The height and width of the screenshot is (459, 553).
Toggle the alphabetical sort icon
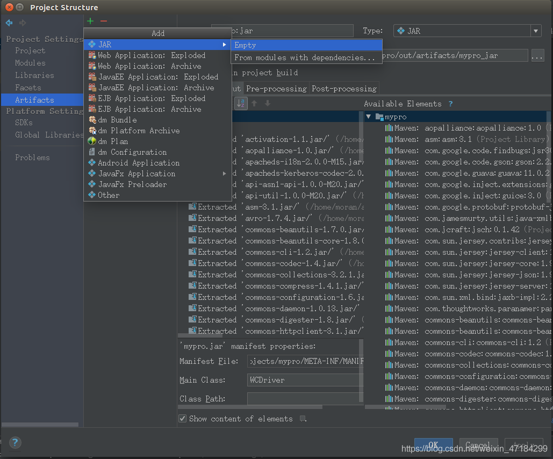click(x=240, y=103)
